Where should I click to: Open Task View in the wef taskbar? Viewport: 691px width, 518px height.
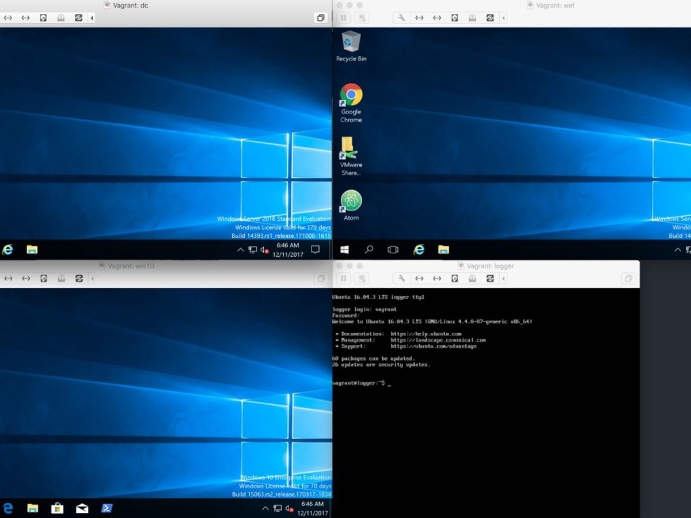coord(393,250)
